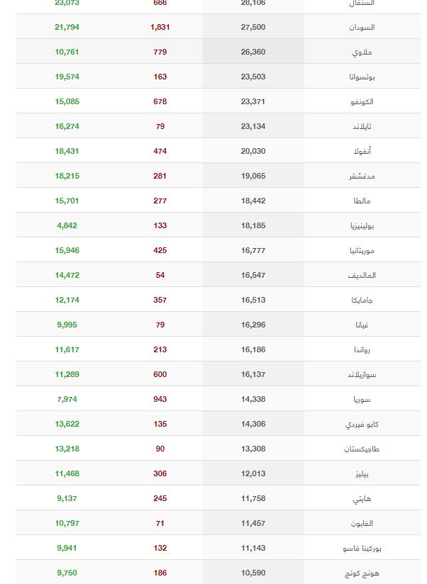Click recovered value 9,750 for هونج كونج
The width and height of the screenshot is (427, 584).
point(67,573)
